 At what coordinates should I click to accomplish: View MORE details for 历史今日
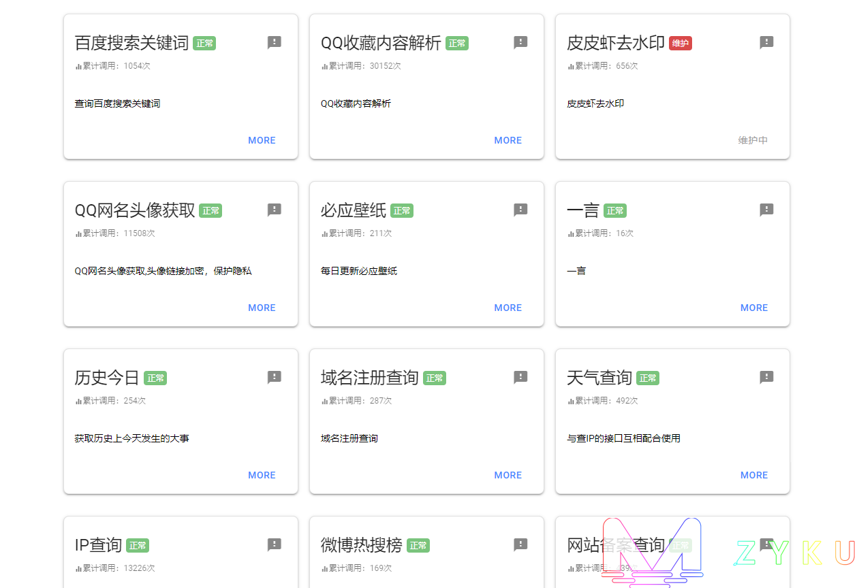click(x=262, y=475)
